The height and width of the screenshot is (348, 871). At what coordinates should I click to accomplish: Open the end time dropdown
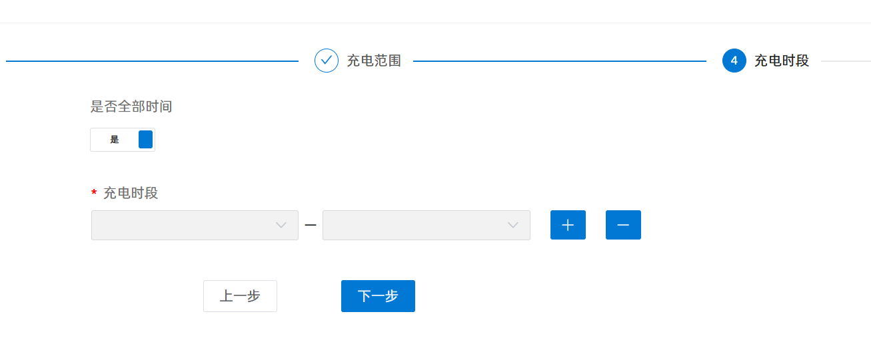tap(419, 225)
